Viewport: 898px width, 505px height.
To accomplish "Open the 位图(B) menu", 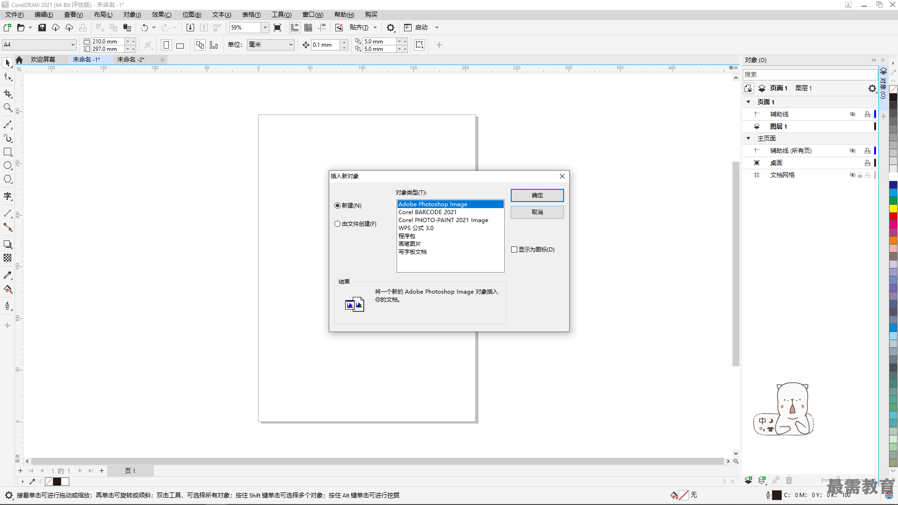I will point(192,15).
